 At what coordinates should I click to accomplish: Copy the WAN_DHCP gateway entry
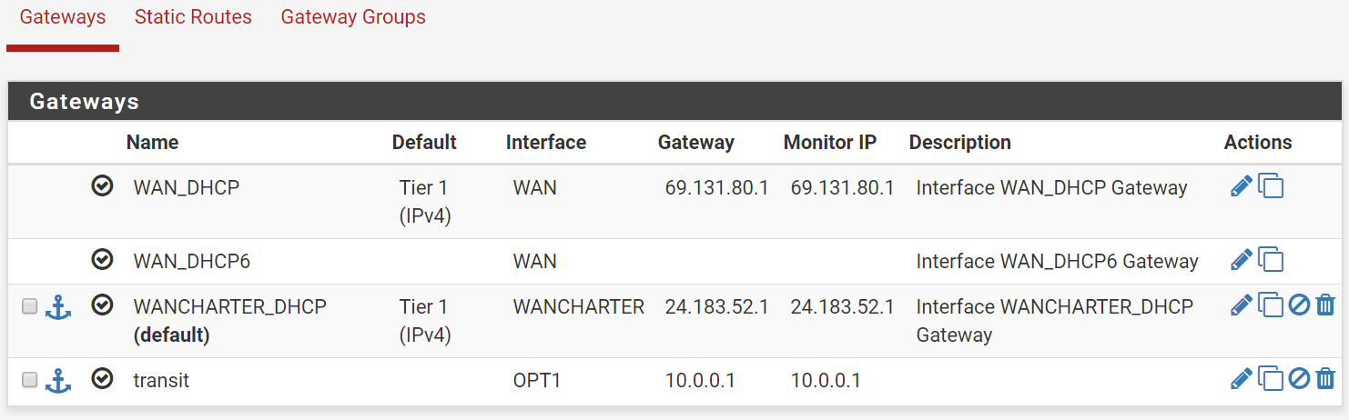point(1271,186)
